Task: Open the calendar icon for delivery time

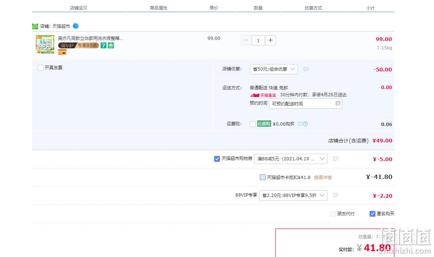Action: click(x=338, y=103)
